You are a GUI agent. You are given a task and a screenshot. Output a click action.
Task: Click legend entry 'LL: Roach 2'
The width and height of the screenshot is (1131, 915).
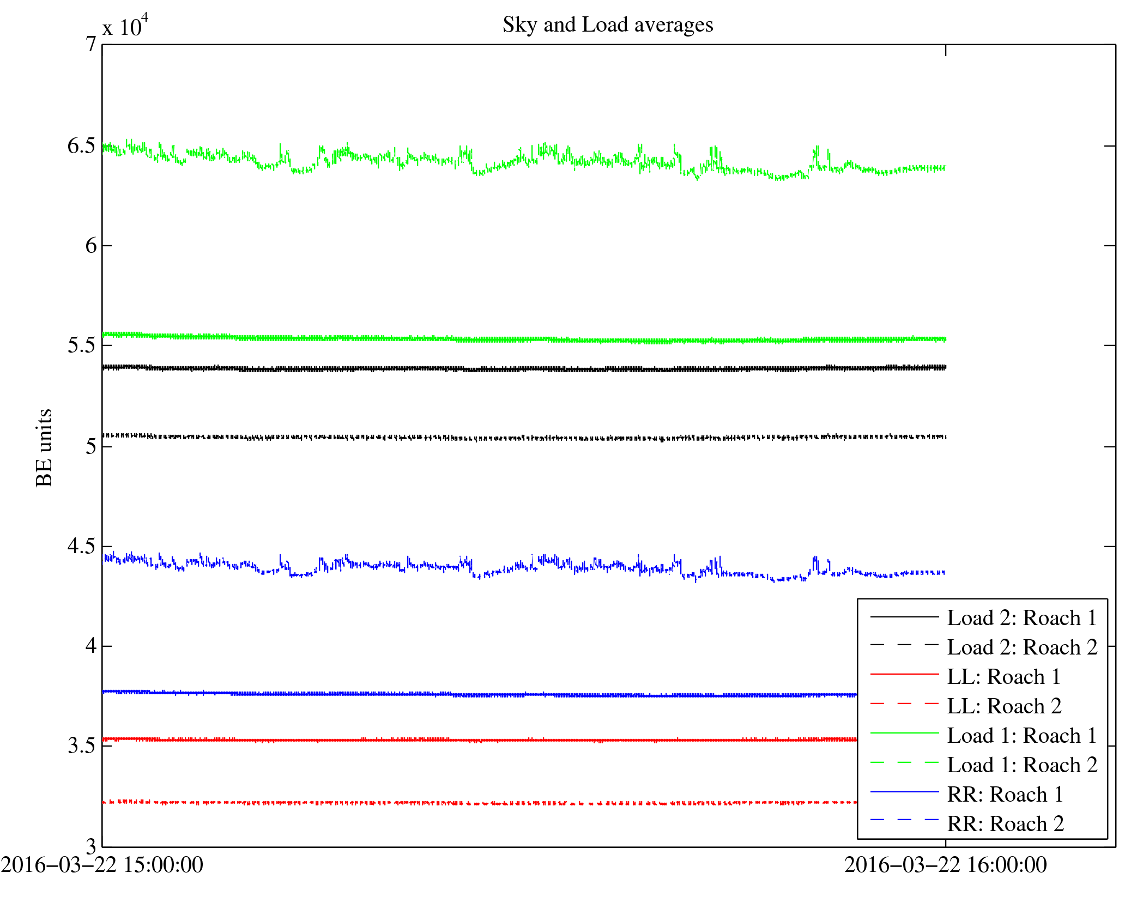point(1003,706)
